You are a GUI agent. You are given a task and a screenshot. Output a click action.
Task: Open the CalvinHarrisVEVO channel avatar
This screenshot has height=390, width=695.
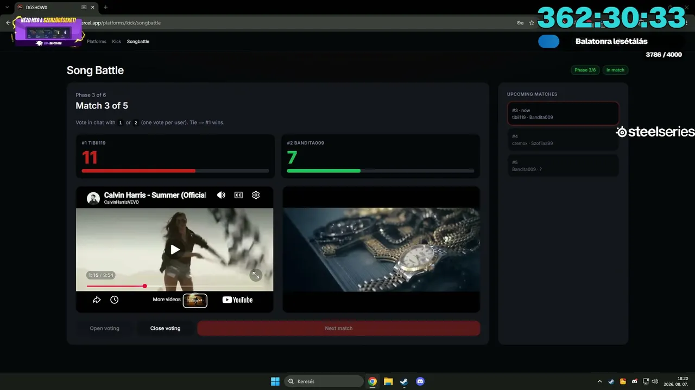93,198
